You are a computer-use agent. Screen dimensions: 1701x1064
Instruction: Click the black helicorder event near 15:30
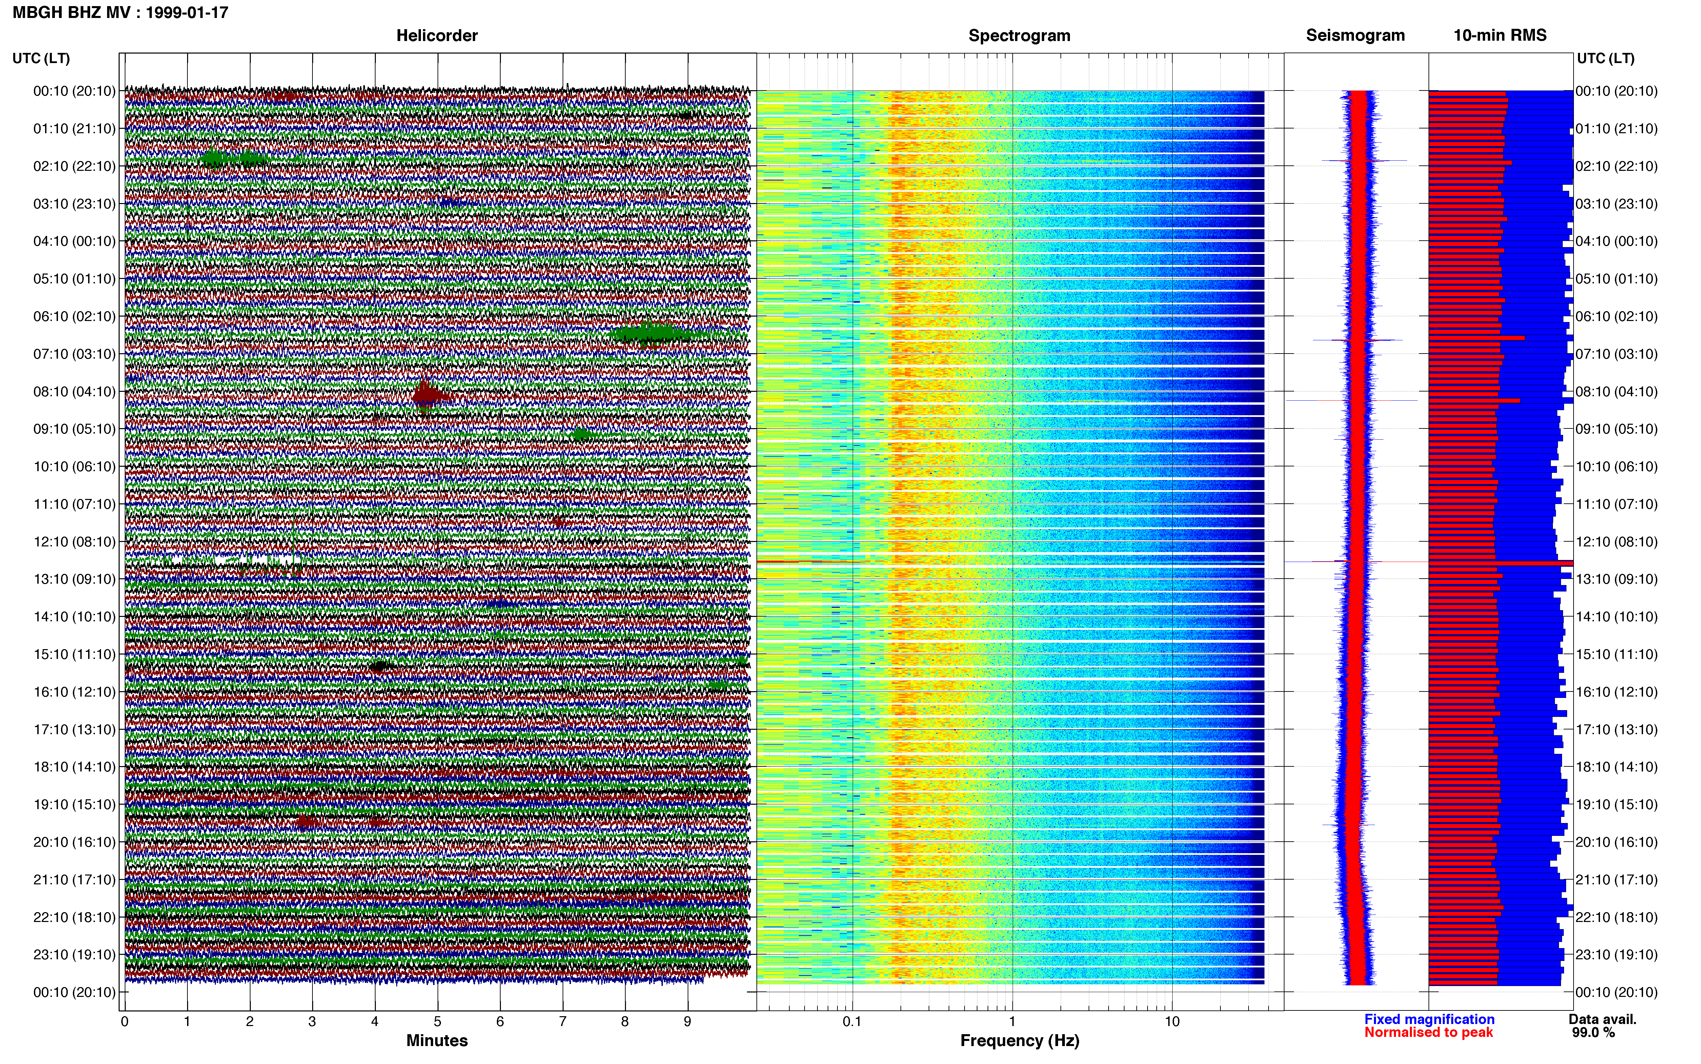click(380, 666)
